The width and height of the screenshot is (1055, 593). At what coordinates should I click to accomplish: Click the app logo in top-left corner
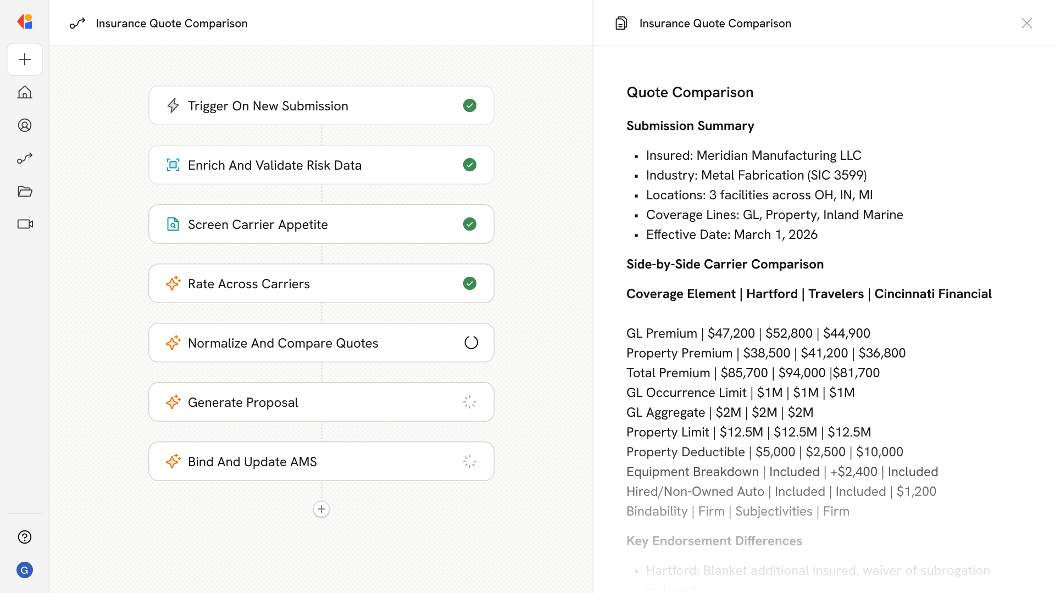pyautogui.click(x=25, y=22)
